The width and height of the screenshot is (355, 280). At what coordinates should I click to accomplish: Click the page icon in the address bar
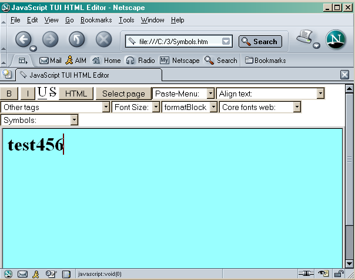click(x=132, y=41)
